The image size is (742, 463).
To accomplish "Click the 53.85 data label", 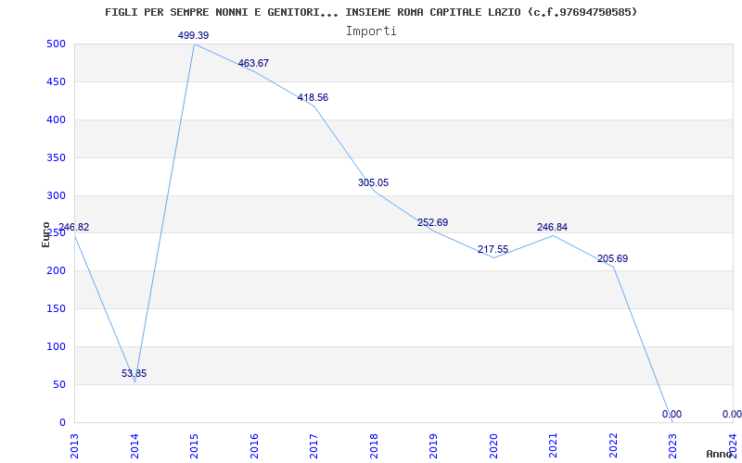I will (x=134, y=374).
